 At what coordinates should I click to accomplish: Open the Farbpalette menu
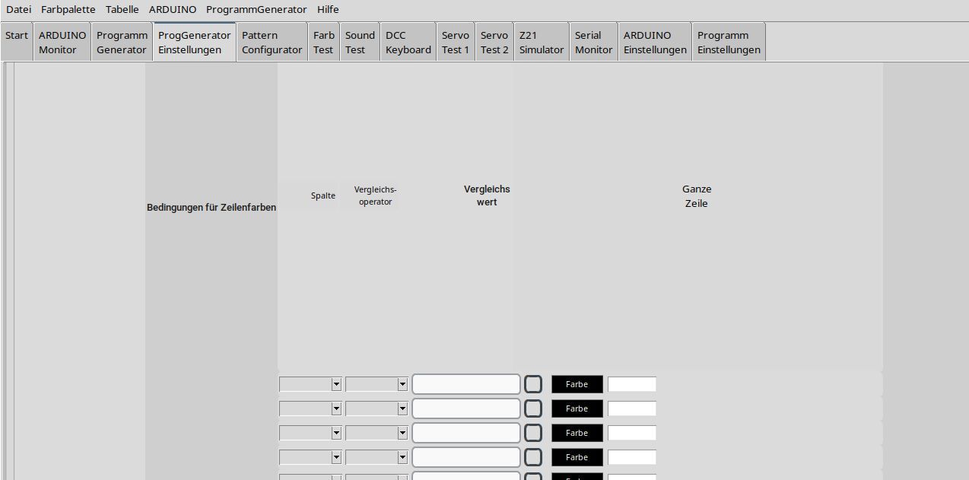(x=68, y=10)
